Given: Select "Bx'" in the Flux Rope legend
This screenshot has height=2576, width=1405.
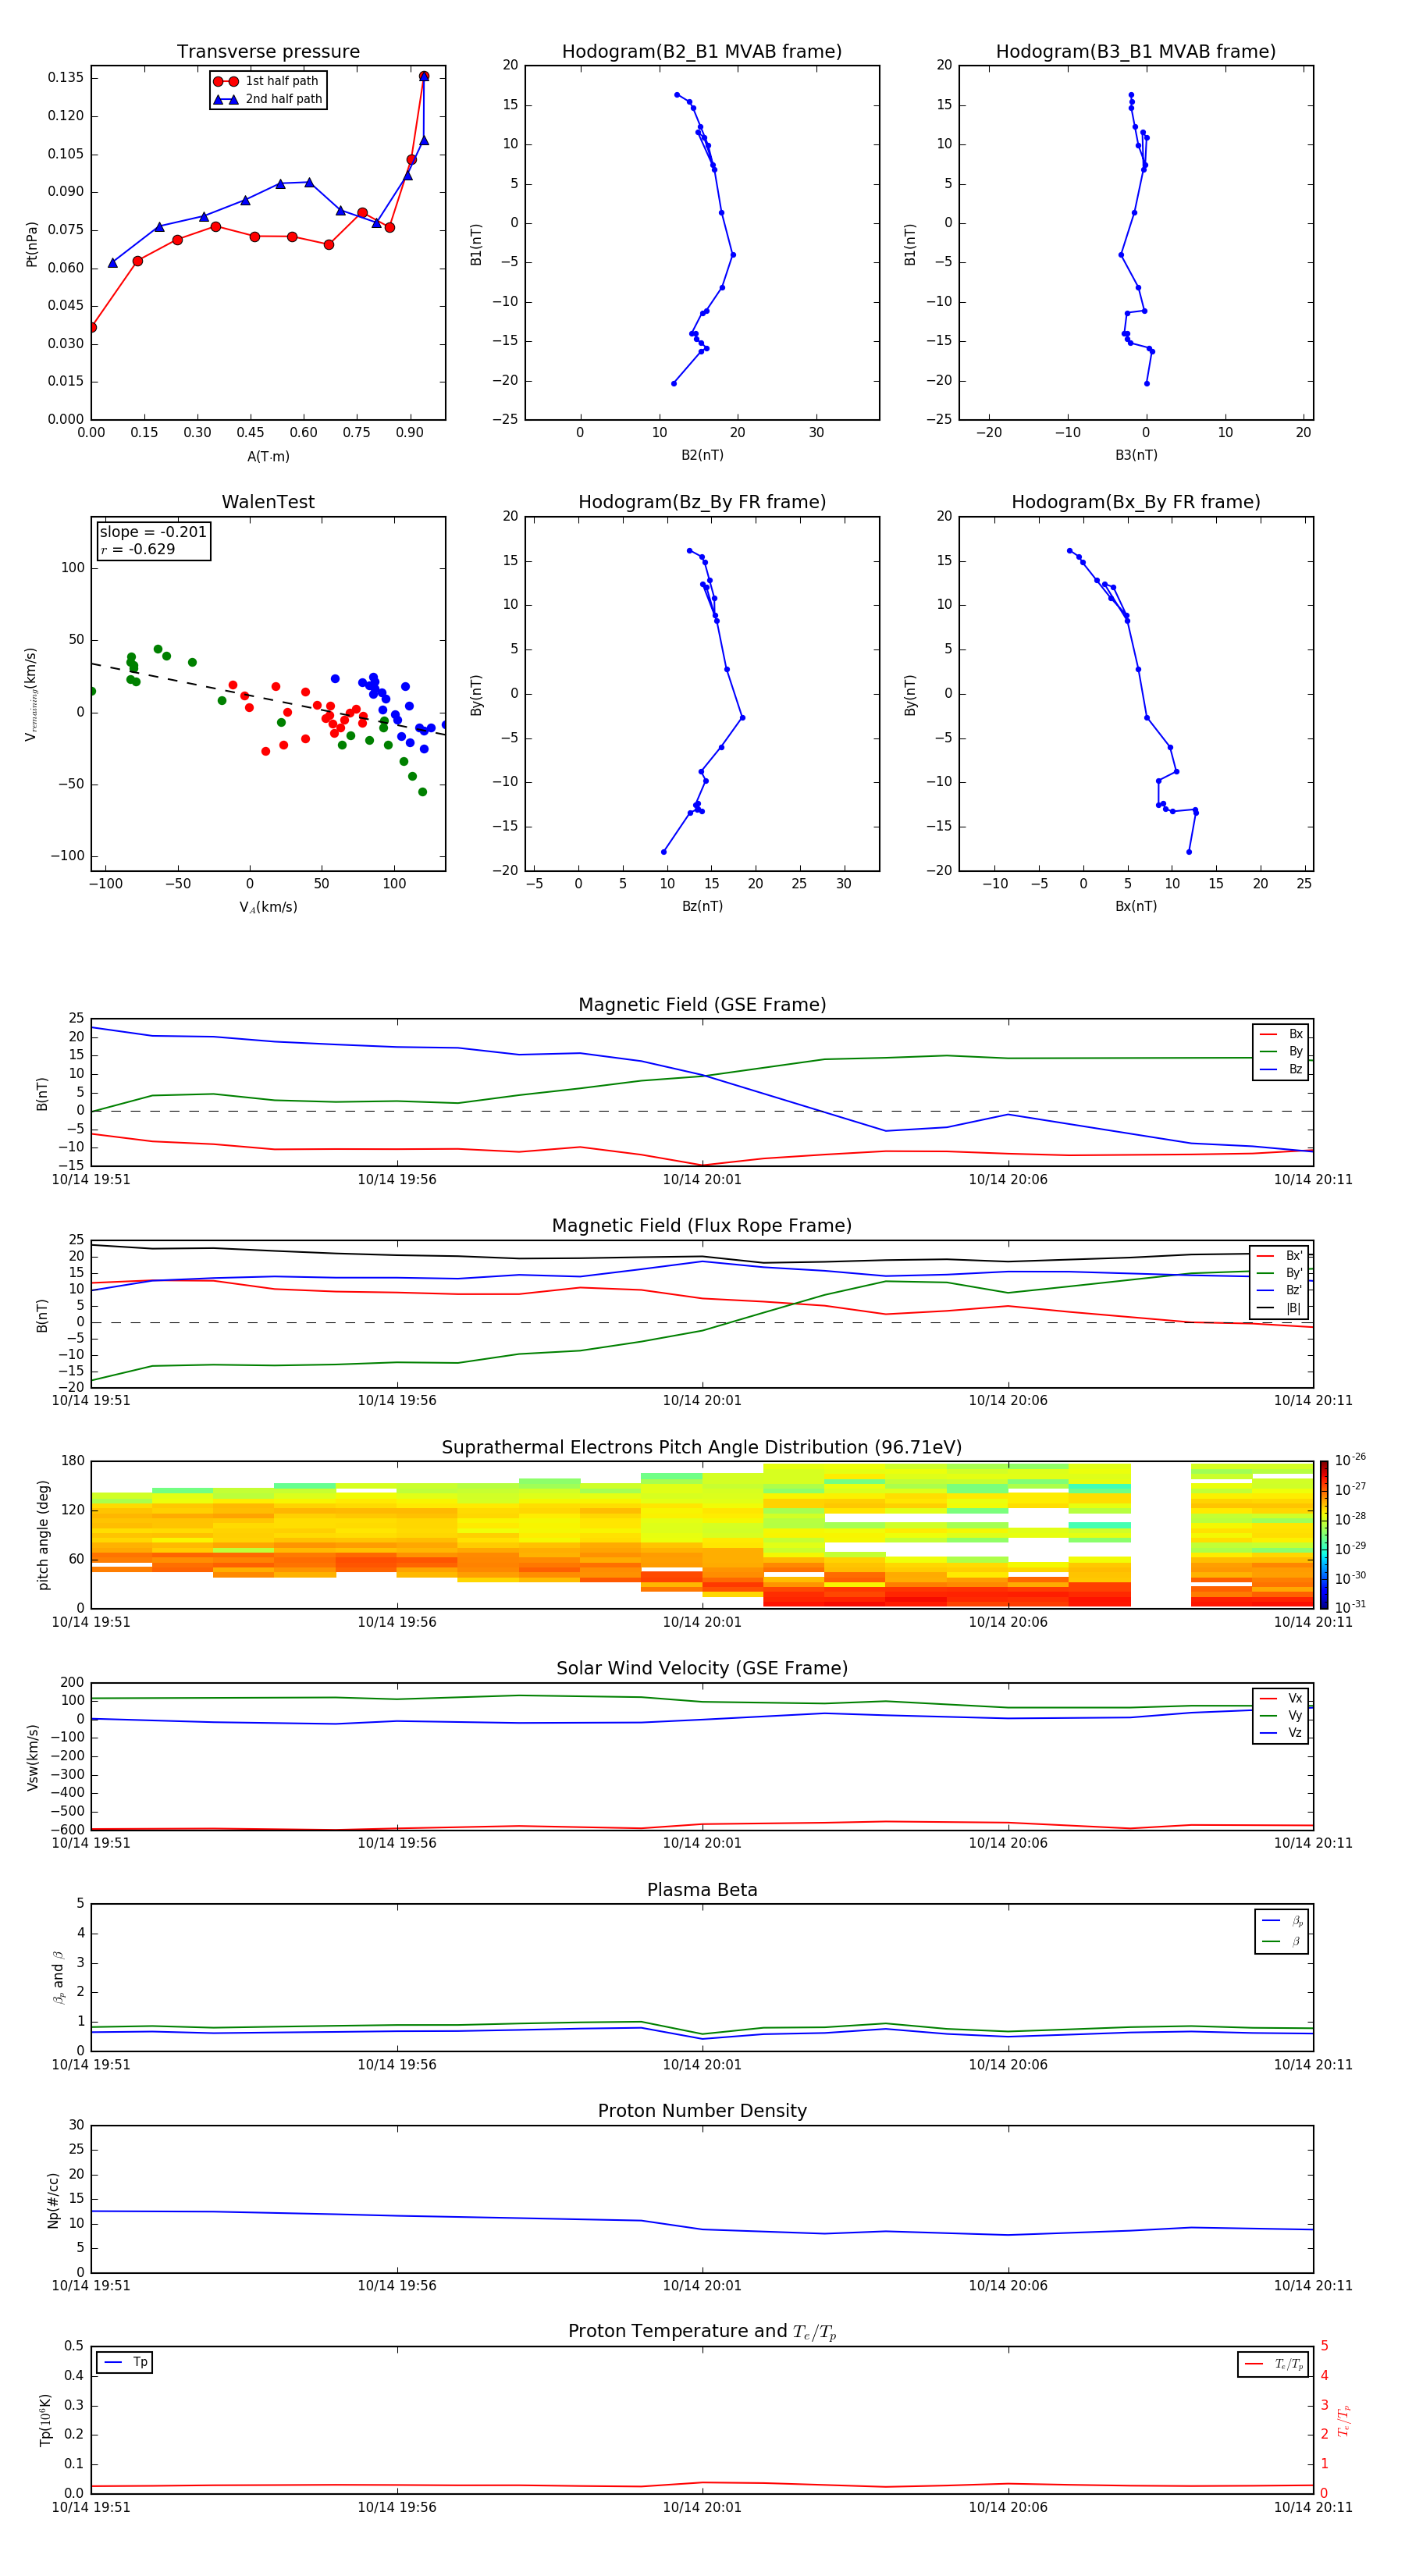Looking at the screenshot, I should (x=1280, y=1256).
